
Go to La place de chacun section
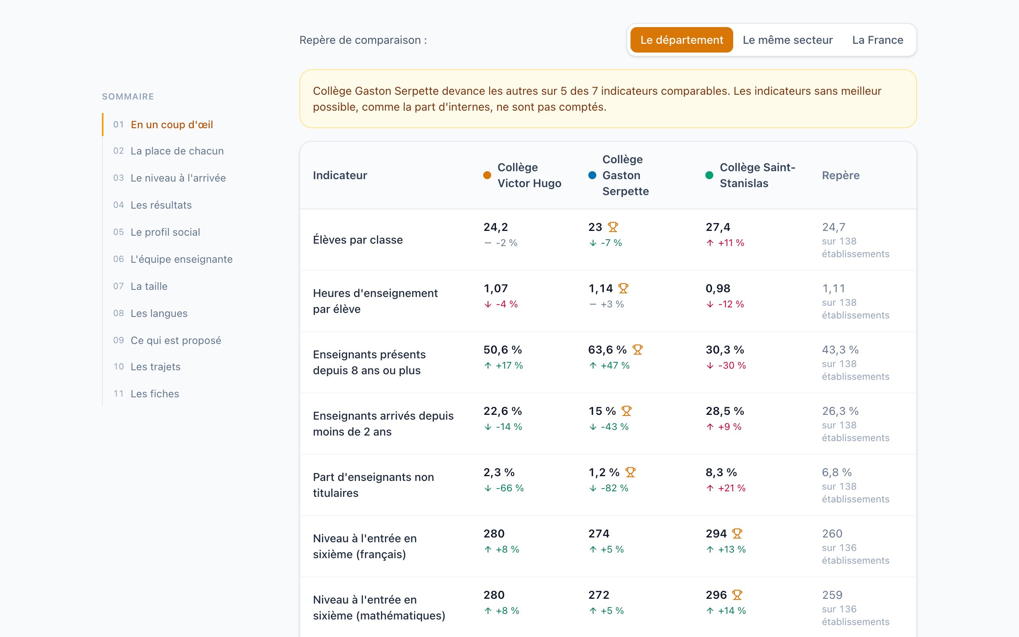177,151
